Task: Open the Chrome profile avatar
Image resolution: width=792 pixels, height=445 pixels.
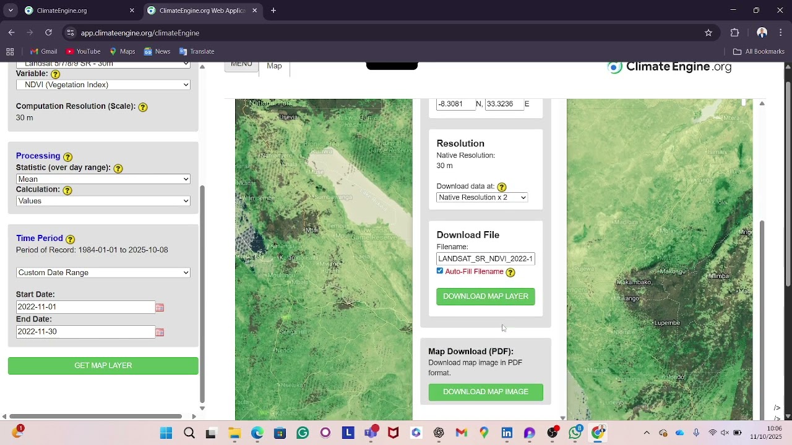Action: tap(762, 33)
